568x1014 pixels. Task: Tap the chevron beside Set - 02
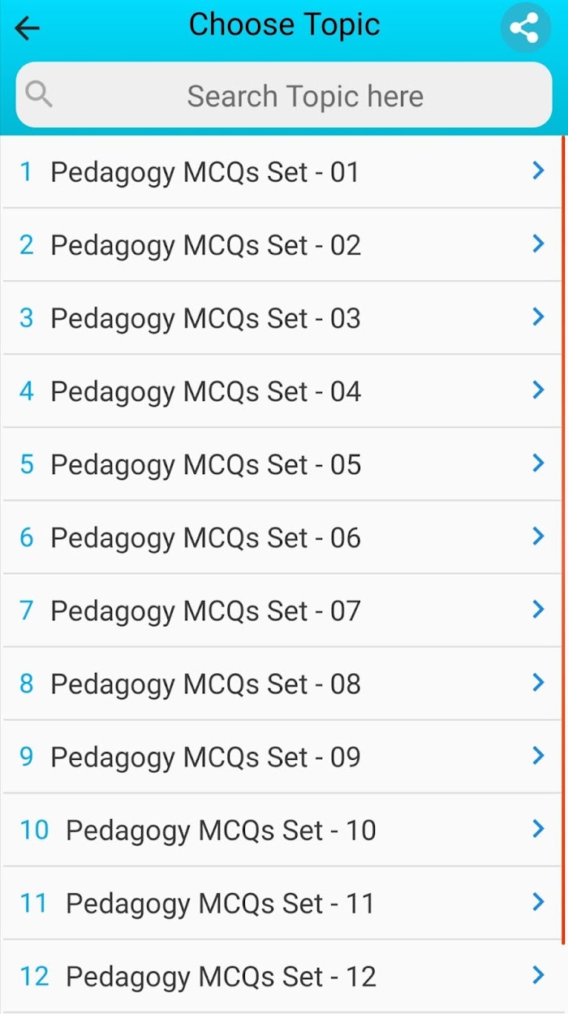(x=537, y=244)
